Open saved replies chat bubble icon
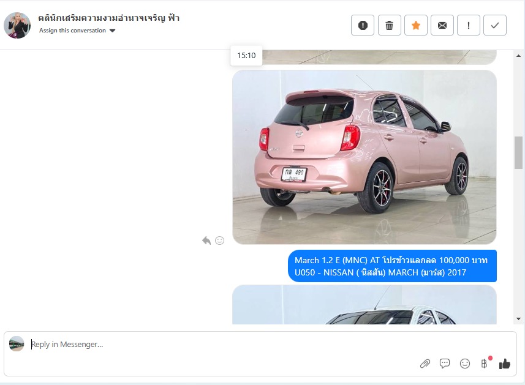The width and height of the screenshot is (525, 385). click(x=445, y=364)
